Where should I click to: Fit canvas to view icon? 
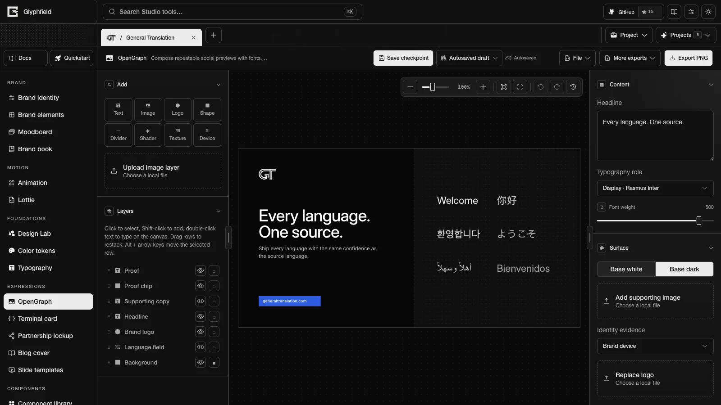[504, 87]
